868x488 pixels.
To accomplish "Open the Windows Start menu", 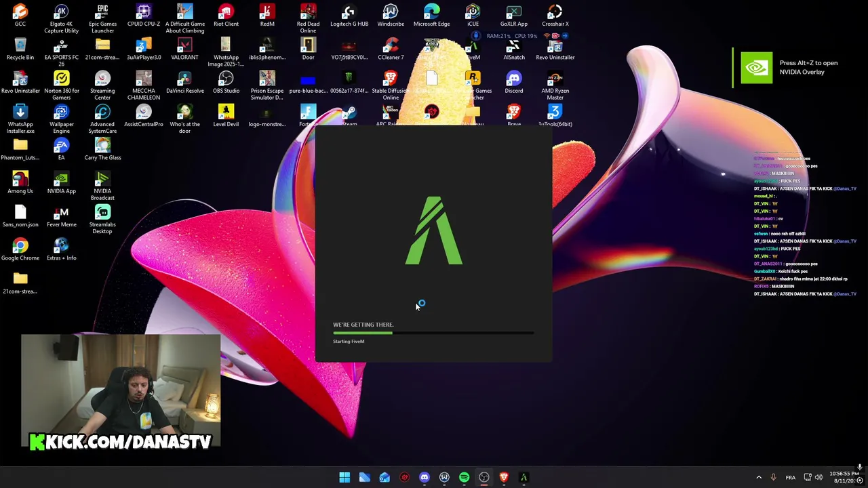I will click(344, 478).
